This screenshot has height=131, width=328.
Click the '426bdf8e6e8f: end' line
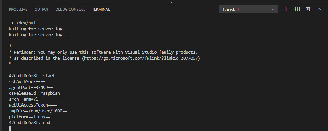(x=29, y=123)
